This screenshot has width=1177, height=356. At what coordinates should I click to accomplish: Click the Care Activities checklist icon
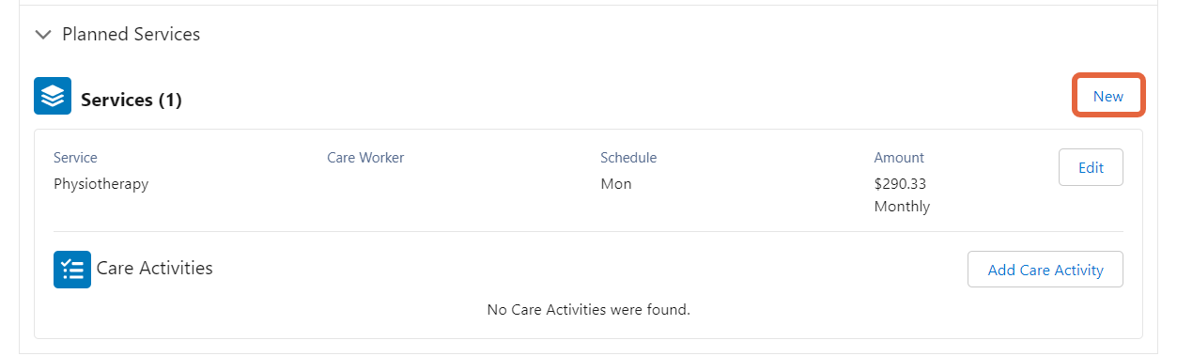(x=72, y=270)
